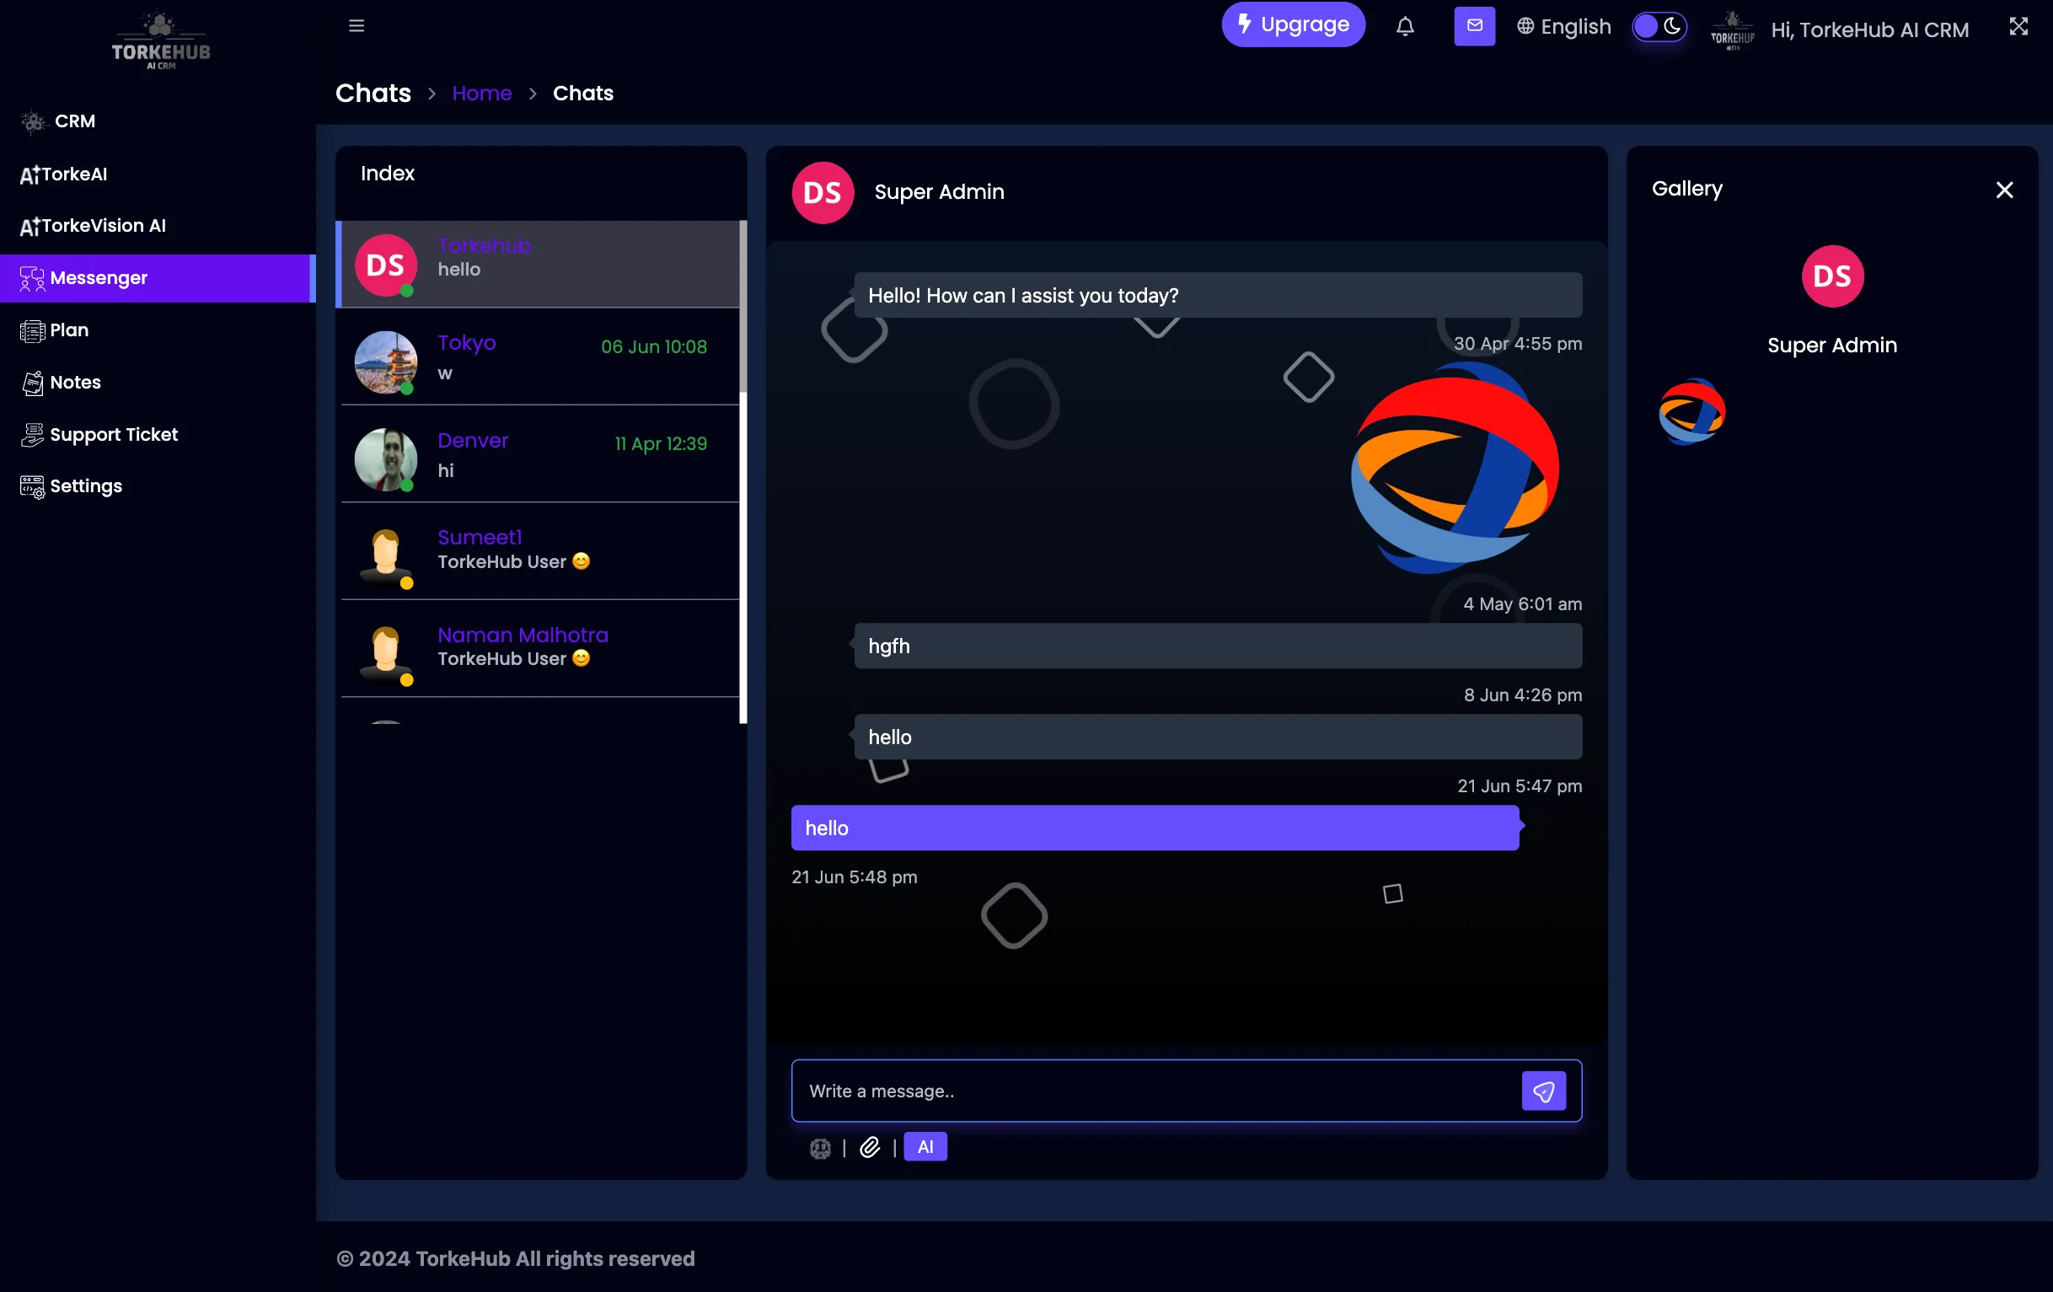Image resolution: width=2053 pixels, height=1292 pixels.
Task: Click the globe language icon
Action: coord(1525,26)
